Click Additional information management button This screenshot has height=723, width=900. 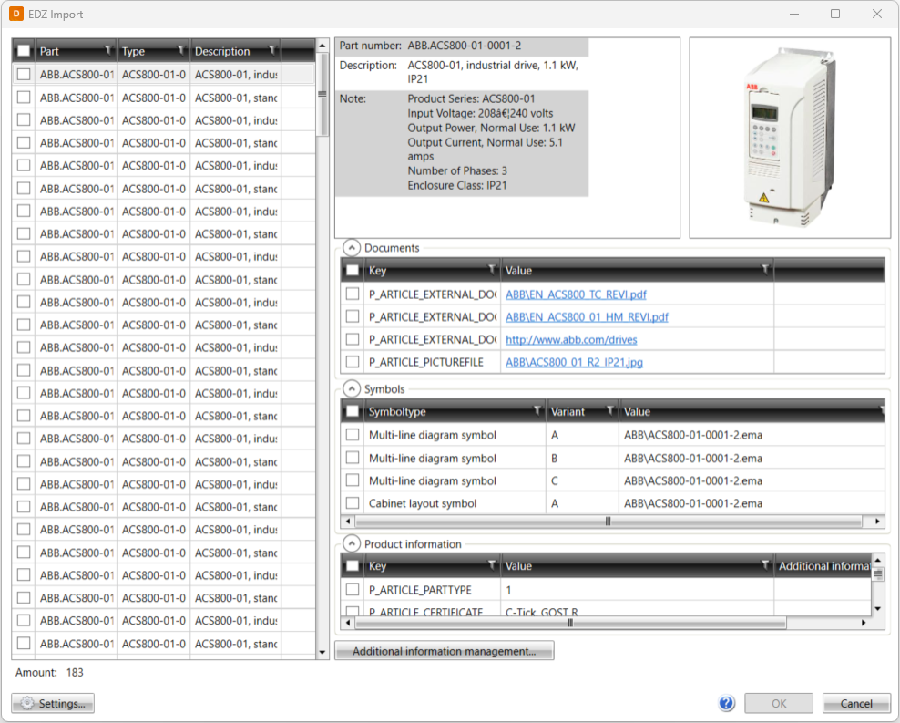pos(444,651)
